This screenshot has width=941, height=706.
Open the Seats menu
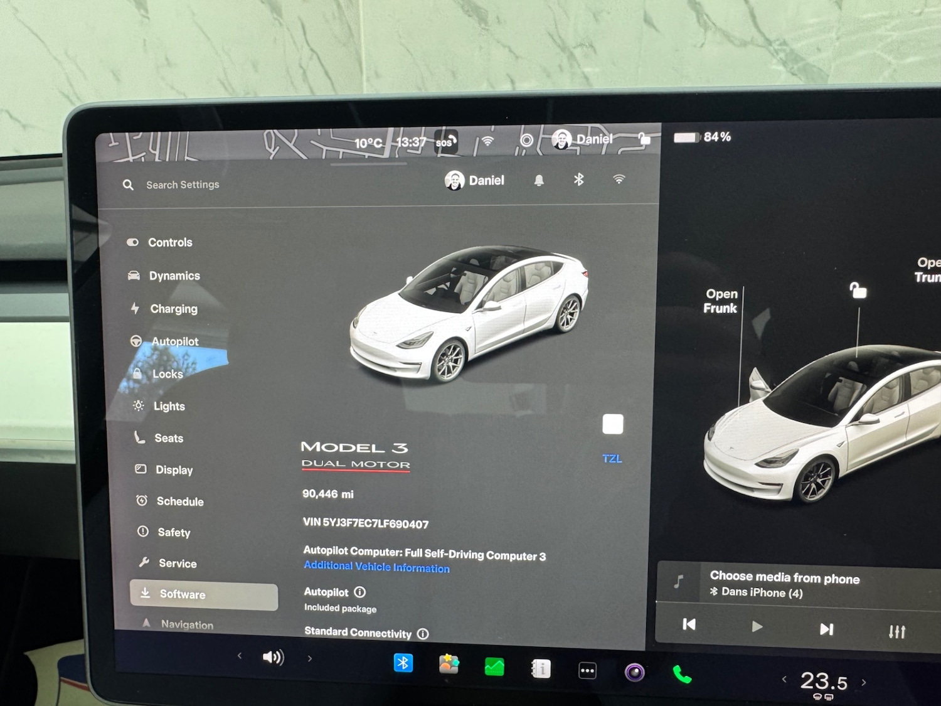tap(159, 438)
